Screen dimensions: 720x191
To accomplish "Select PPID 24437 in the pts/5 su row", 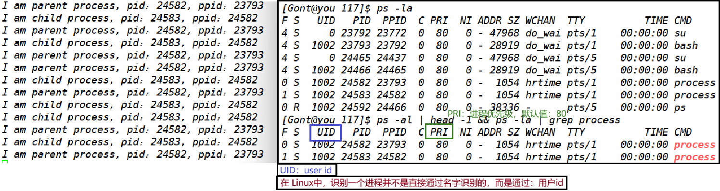I will pos(392,58).
